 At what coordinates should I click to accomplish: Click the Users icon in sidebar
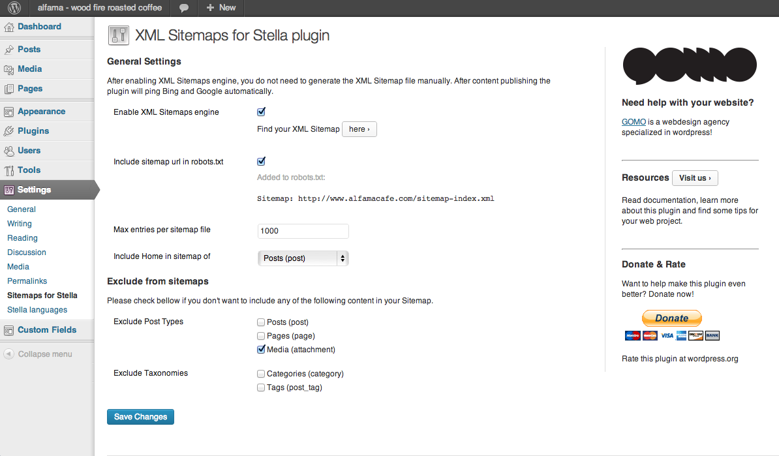pyautogui.click(x=9, y=151)
